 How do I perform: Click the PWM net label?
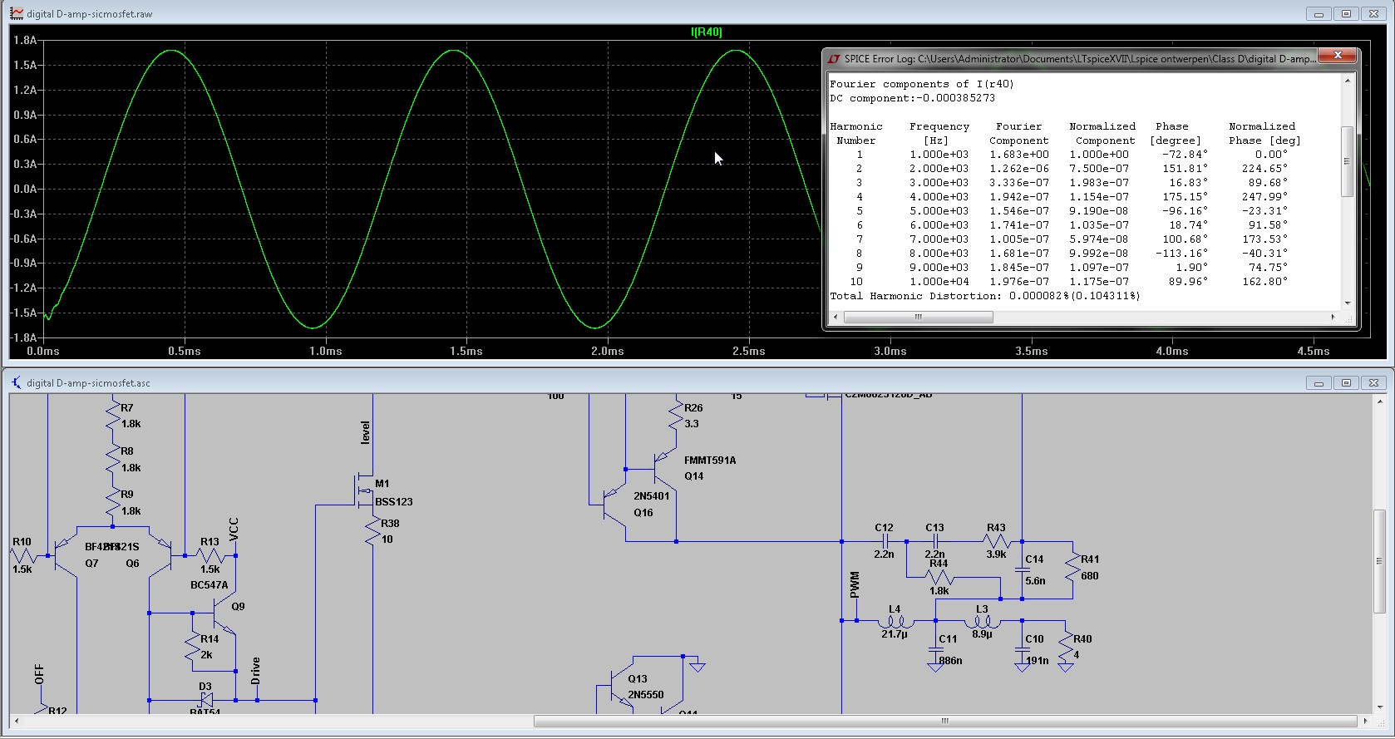coord(855,585)
